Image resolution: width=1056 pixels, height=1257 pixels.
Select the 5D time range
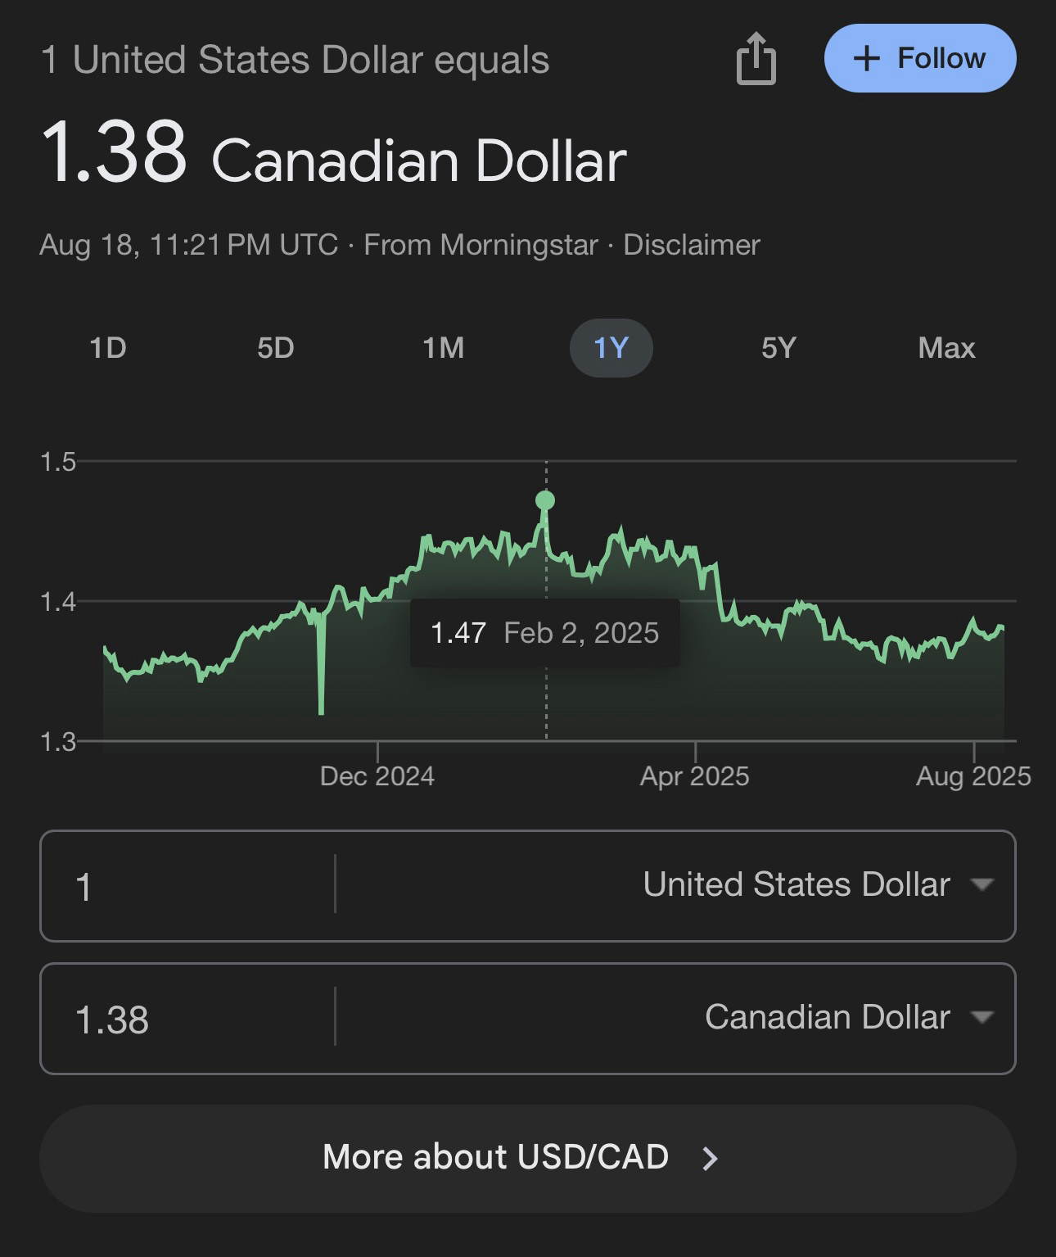(x=276, y=348)
